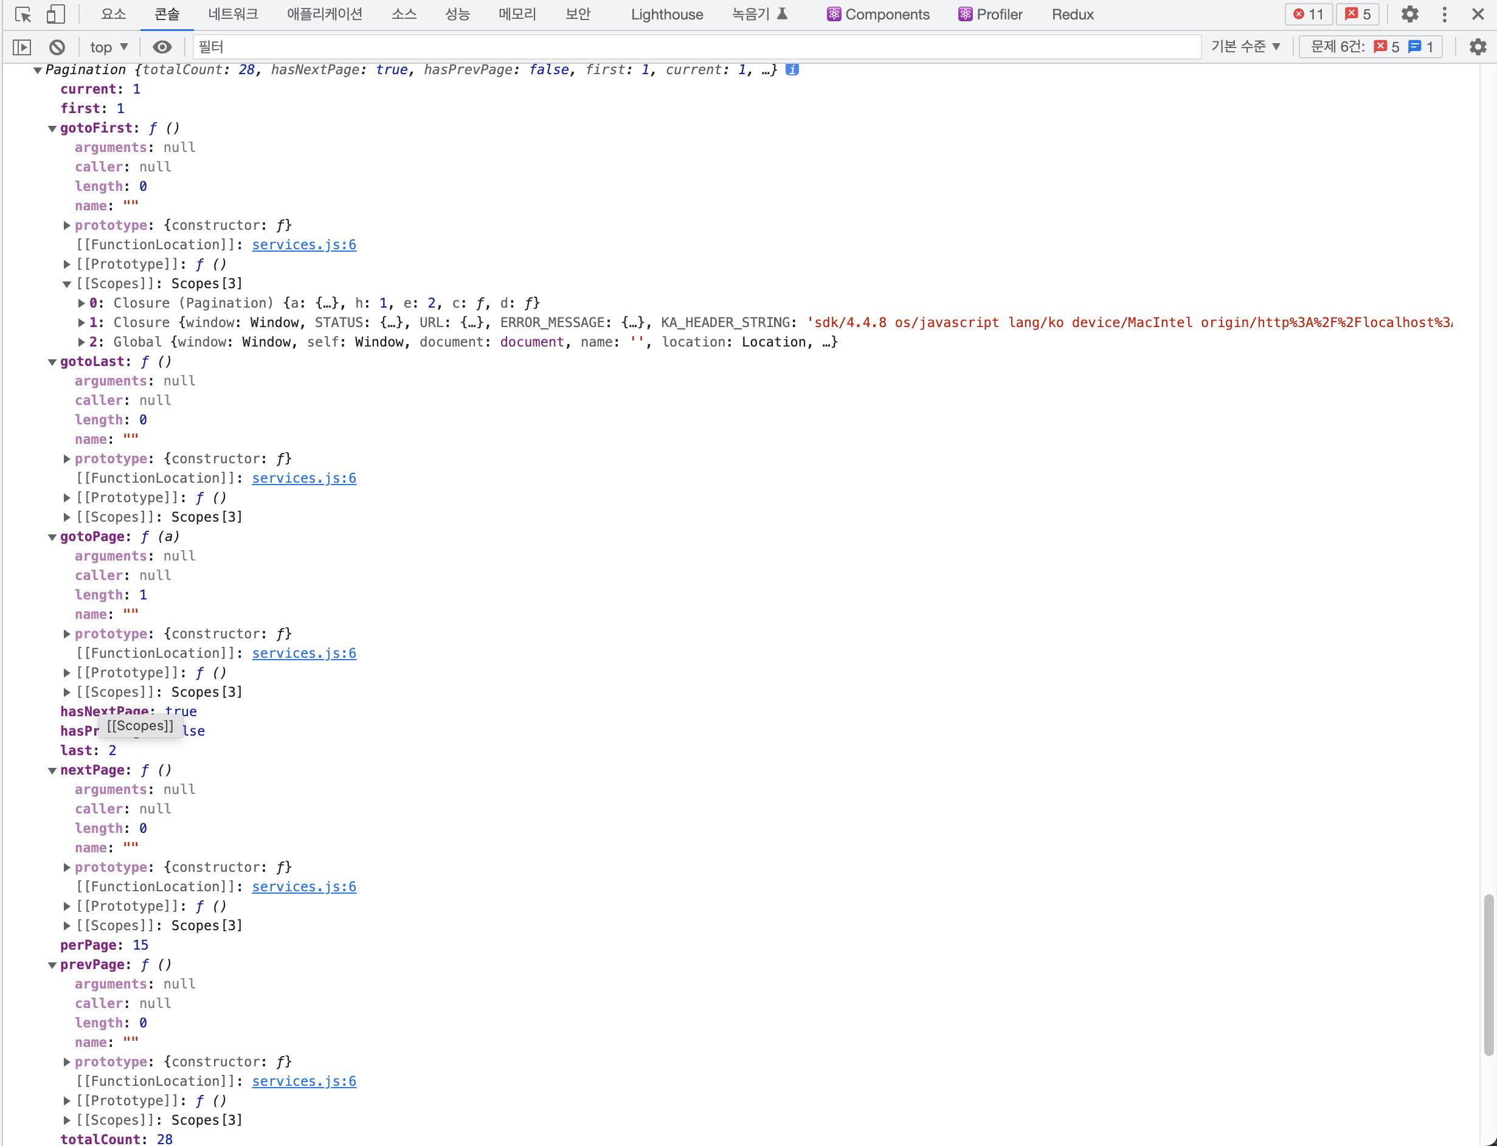Open the DevTools three-dot menu
Viewport: 1497px width, 1146px height.
click(x=1445, y=15)
